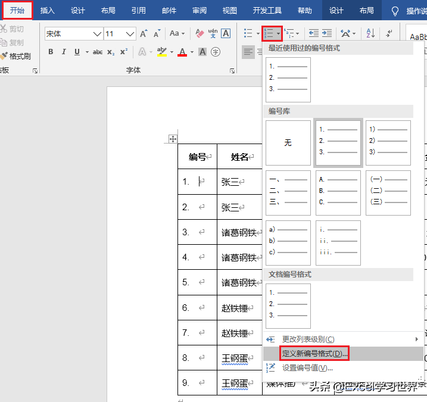Select 一、二、三、 numbering format
The image size is (427, 402).
pos(288,193)
